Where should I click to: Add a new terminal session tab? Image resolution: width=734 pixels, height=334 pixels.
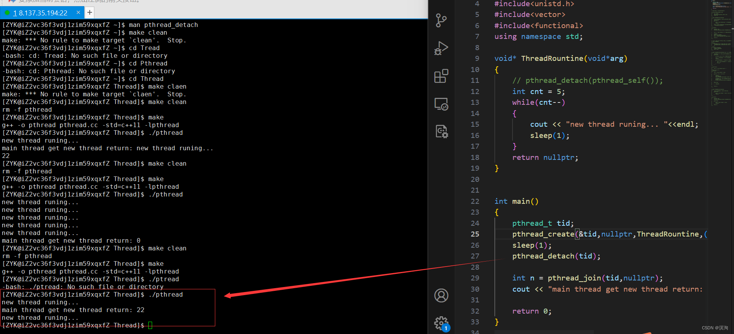point(89,13)
